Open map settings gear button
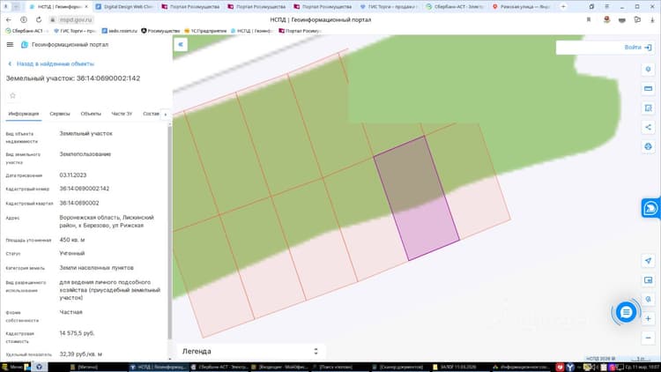This screenshot has width=661, height=372. pos(648,69)
